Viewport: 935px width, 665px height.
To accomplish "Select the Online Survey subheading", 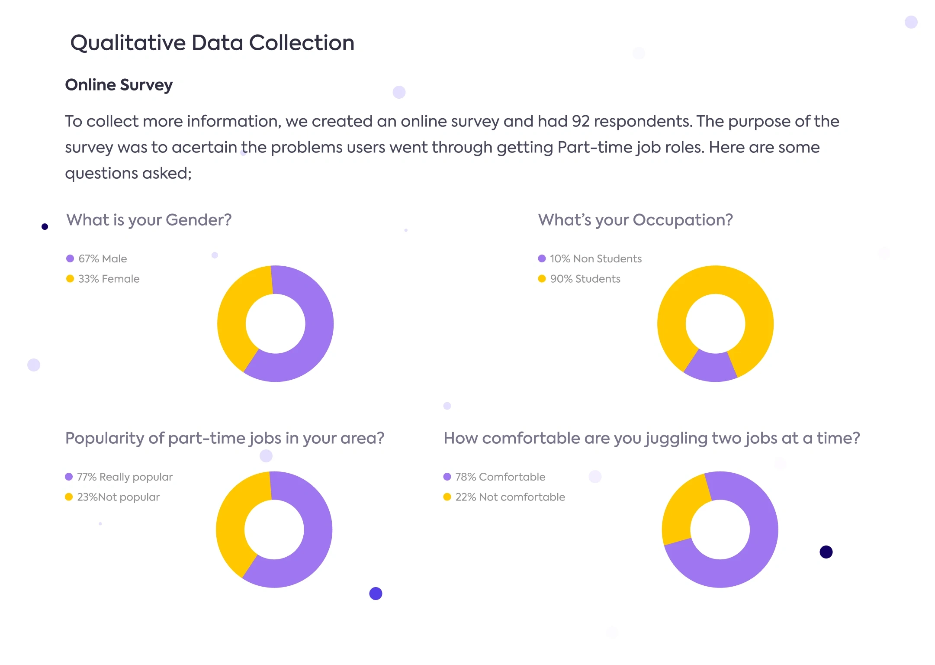I will pos(119,85).
